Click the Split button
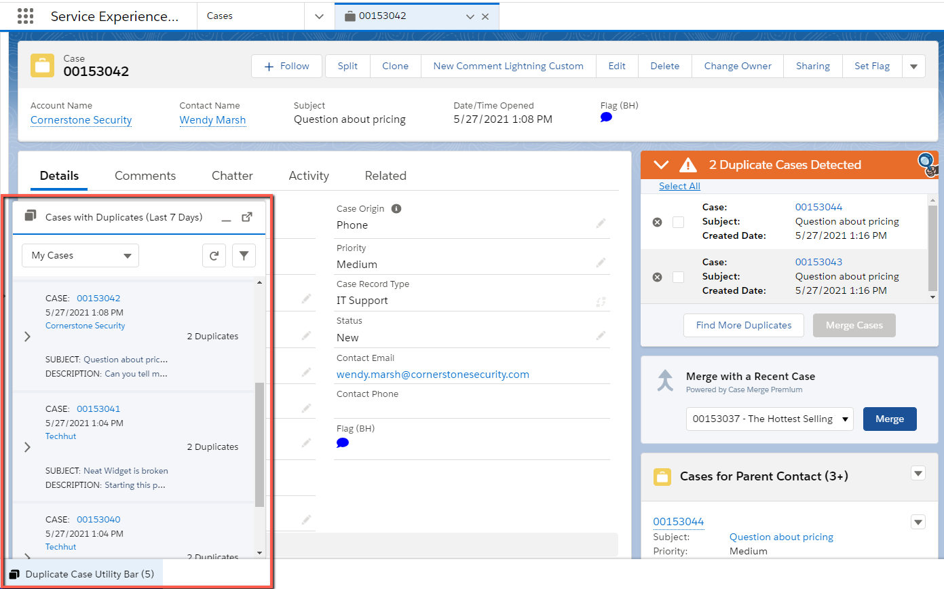Image resolution: width=944 pixels, height=589 pixels. point(347,66)
